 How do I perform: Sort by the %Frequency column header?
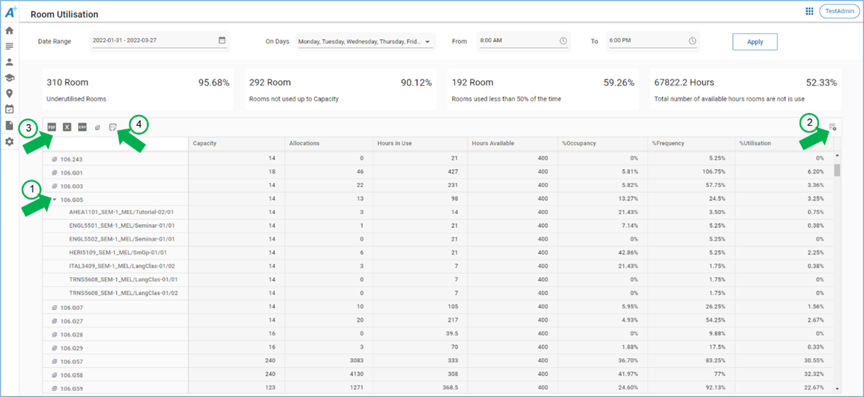692,144
